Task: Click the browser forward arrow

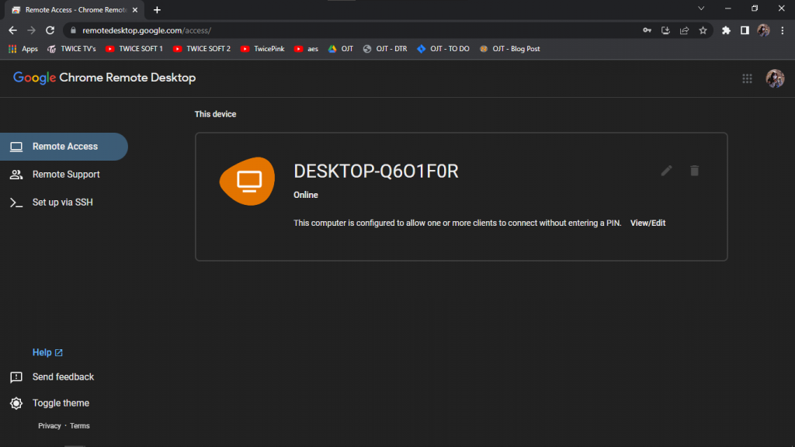Action: [31, 30]
